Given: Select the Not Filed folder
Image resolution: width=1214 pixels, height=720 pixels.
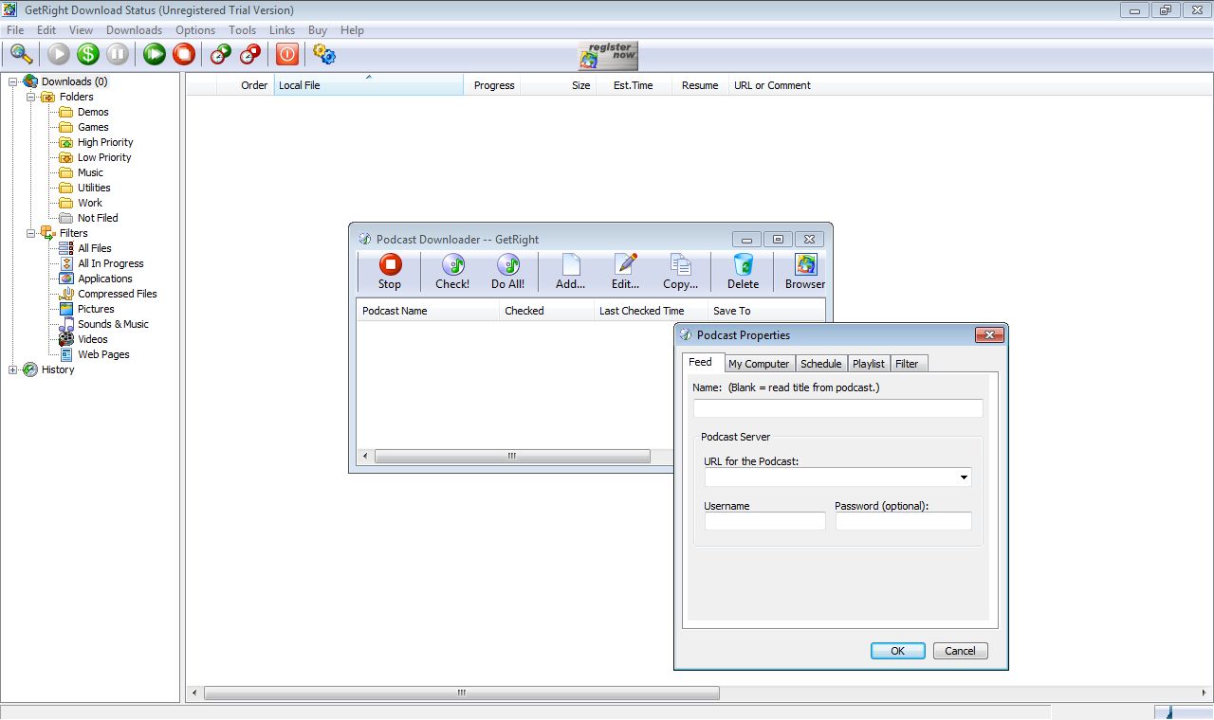Looking at the screenshot, I should pos(98,218).
